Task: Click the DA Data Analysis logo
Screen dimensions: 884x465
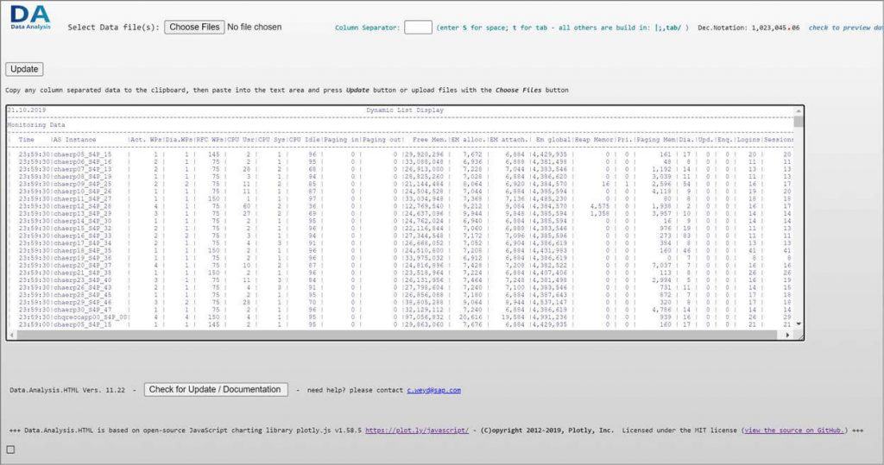Action: click(x=30, y=17)
